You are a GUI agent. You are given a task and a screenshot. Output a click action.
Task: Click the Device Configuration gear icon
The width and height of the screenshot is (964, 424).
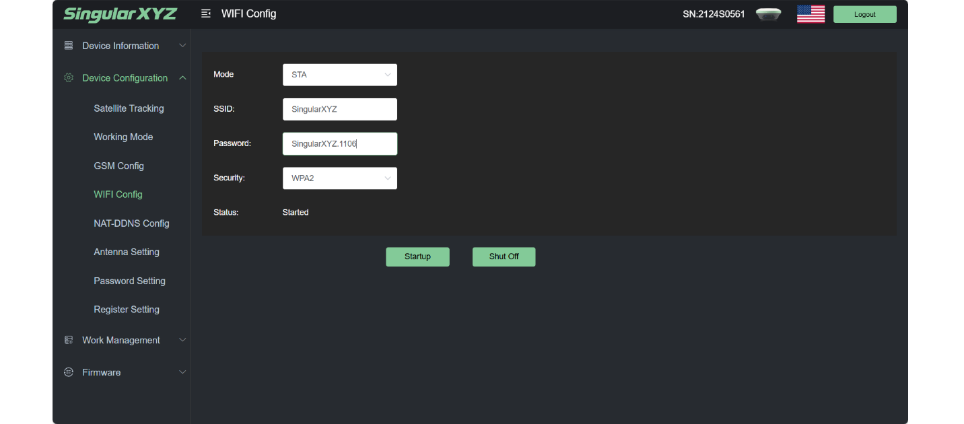tap(69, 78)
